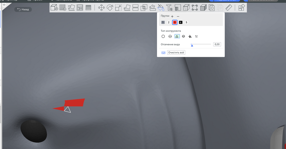This screenshot has height=149, width=286.
Task: Toggle the Color painting bucket tool
Action: pos(161,8)
